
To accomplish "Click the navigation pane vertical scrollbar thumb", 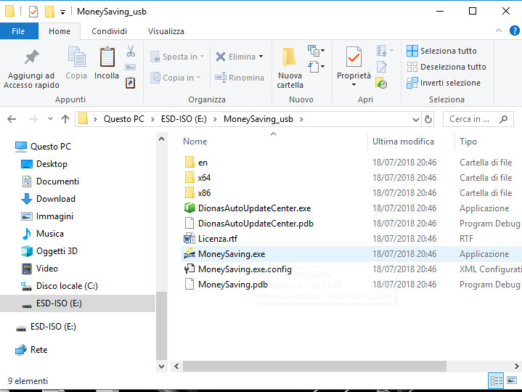I will (161, 325).
